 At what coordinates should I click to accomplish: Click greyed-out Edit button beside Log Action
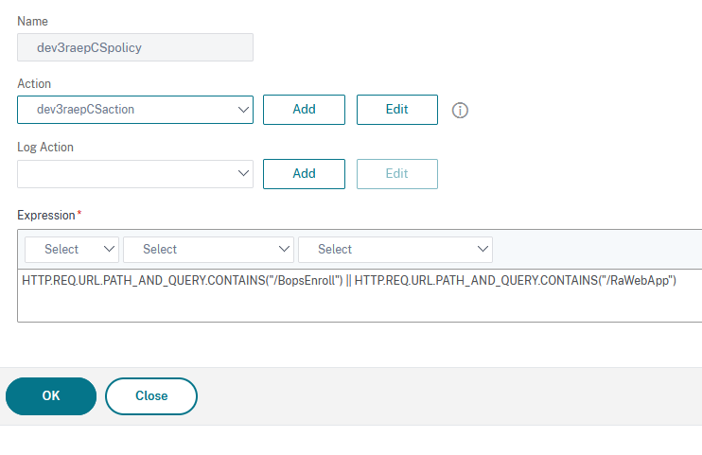pos(396,174)
